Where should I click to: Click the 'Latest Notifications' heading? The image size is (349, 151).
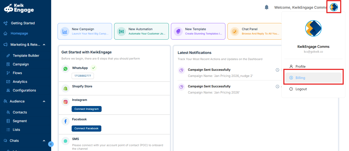point(194,53)
